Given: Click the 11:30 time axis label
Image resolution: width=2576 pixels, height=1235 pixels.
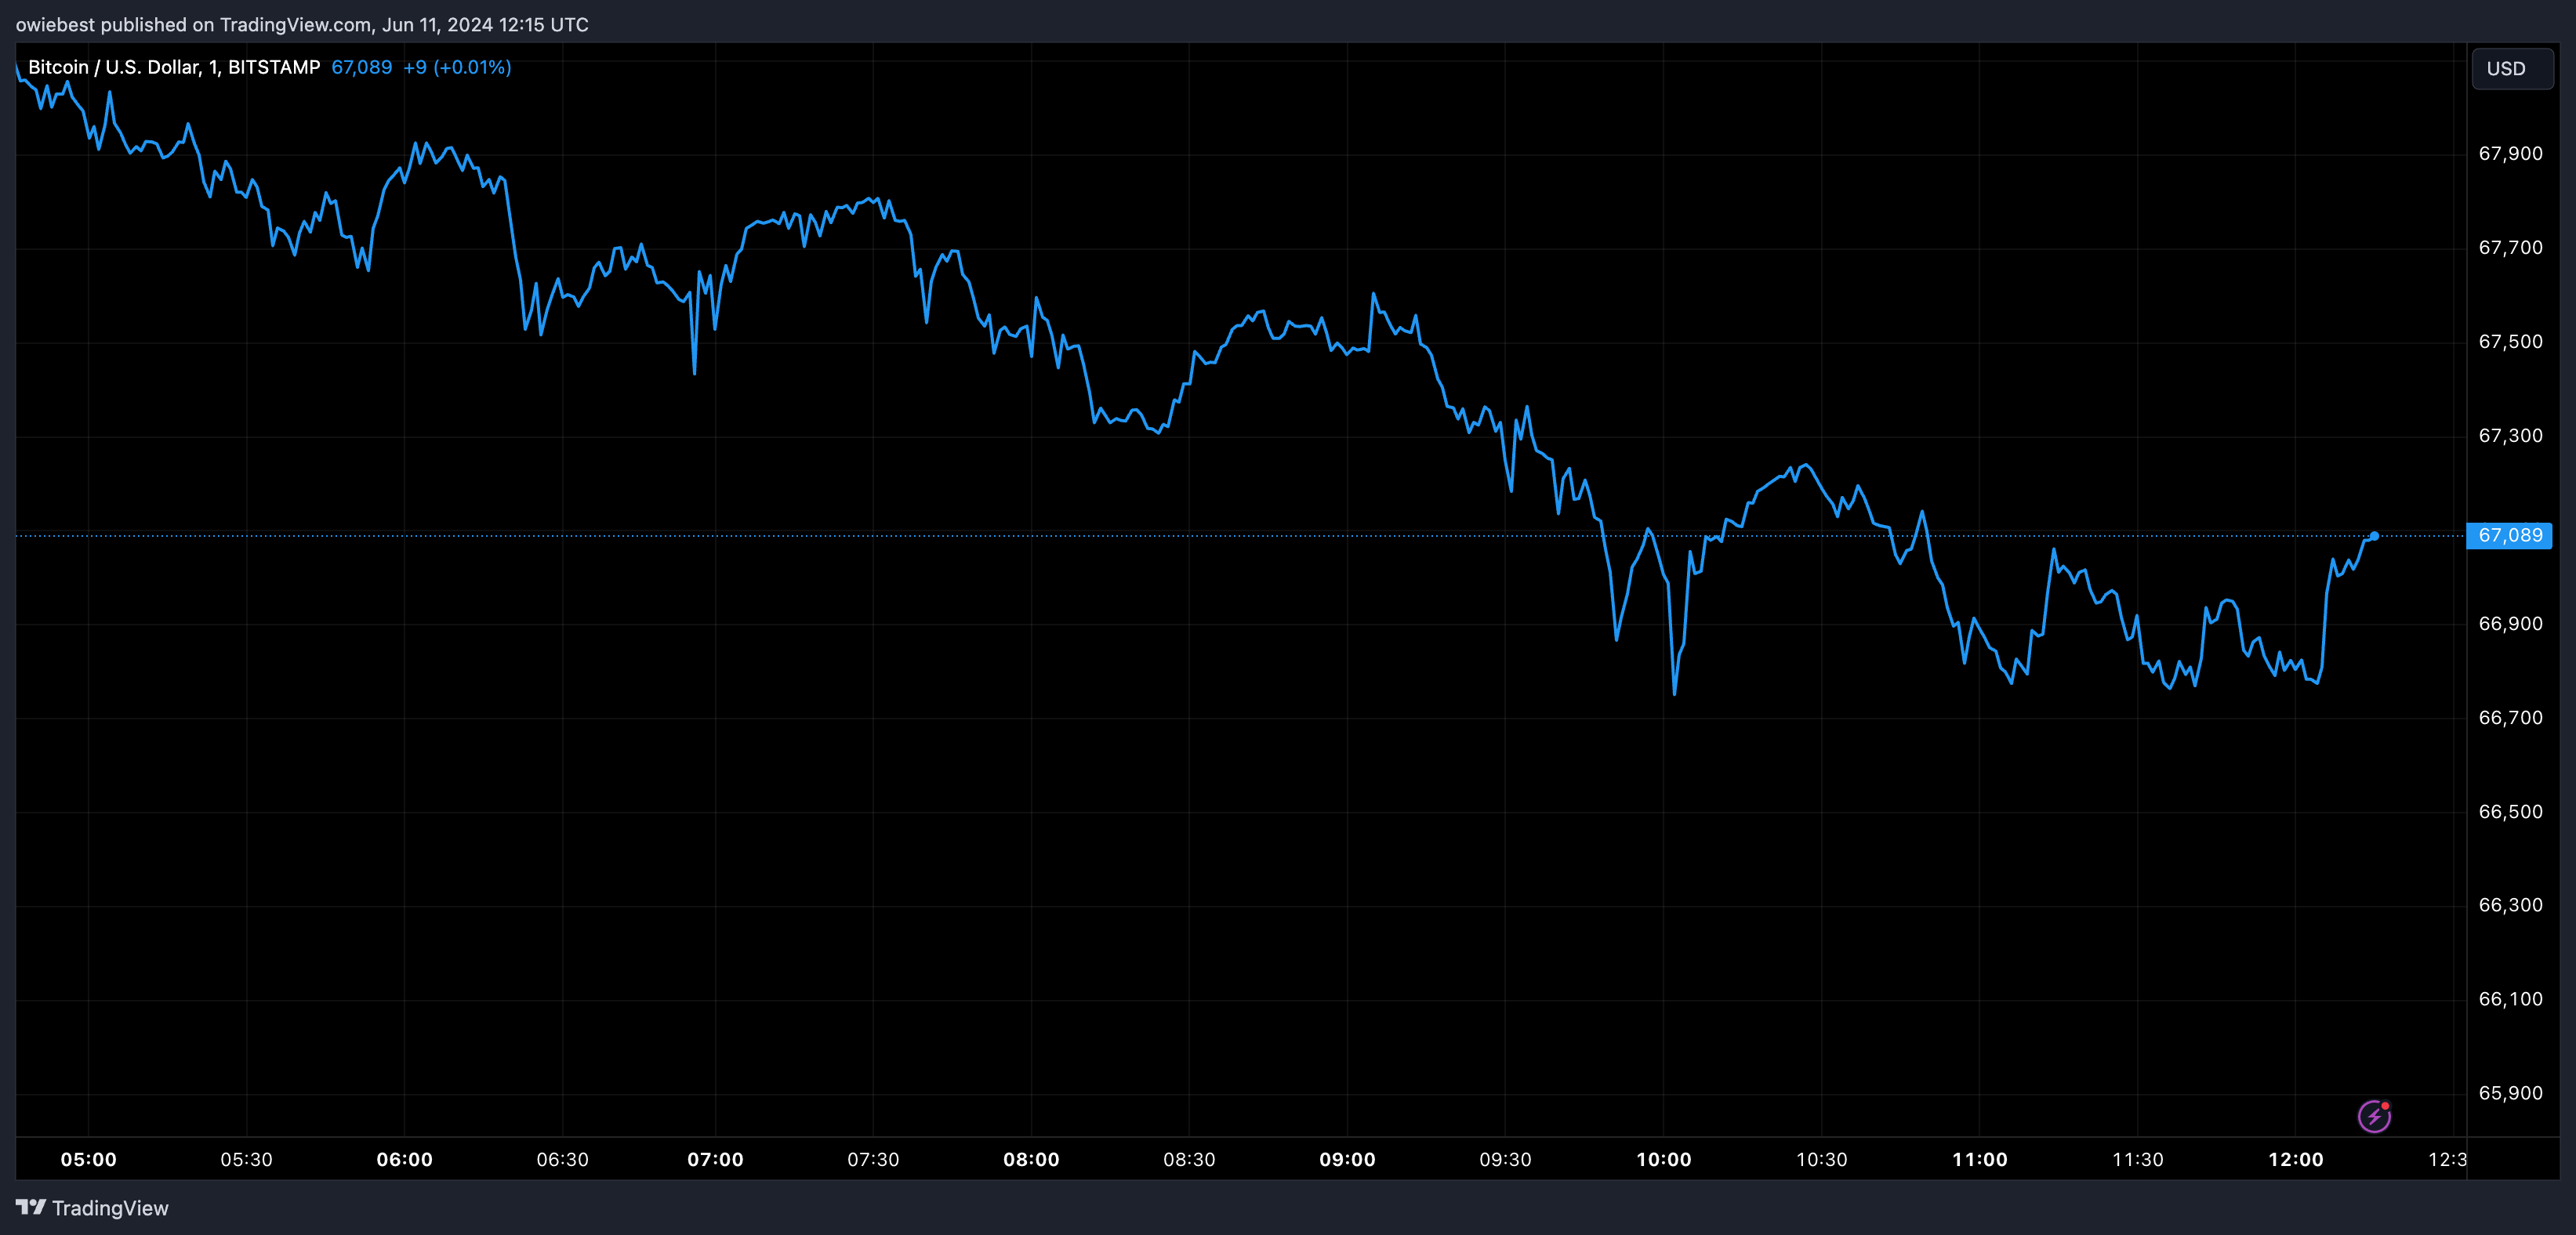Looking at the screenshot, I should (2137, 1159).
